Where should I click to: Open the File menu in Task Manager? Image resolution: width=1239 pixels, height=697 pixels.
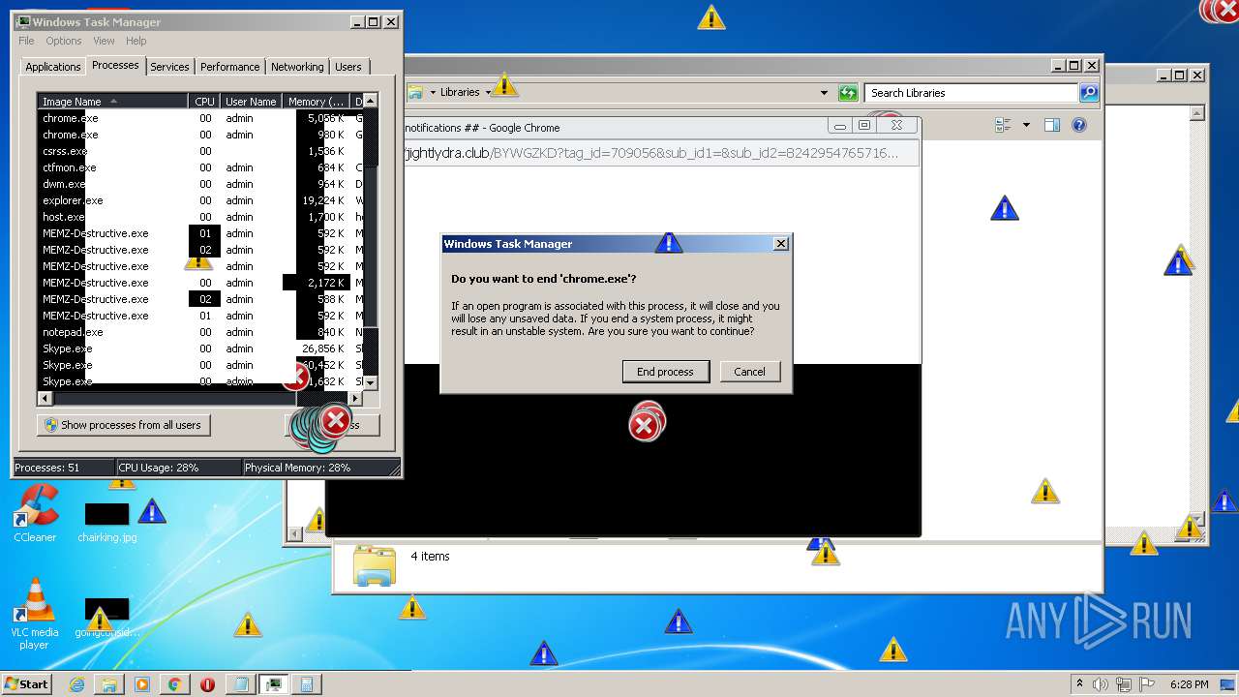[x=26, y=41]
